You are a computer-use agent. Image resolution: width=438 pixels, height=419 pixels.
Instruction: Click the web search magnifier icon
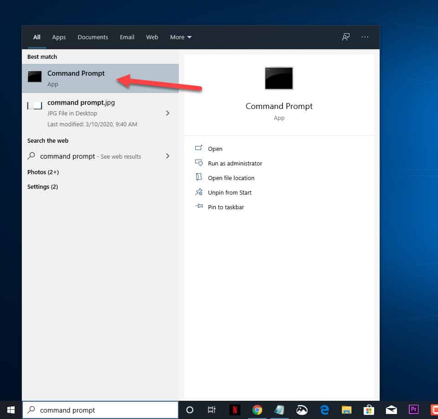(31, 156)
